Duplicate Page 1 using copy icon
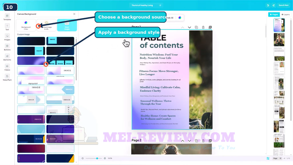 coord(196,27)
